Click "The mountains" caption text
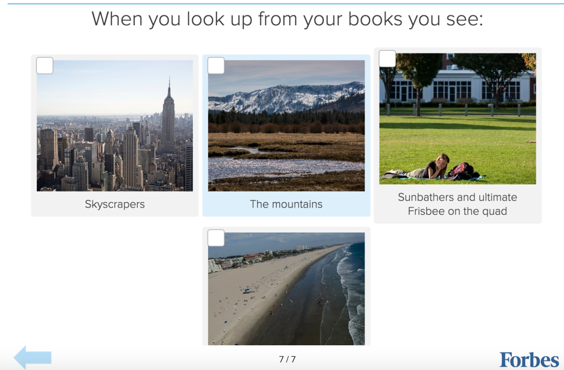 (286, 204)
